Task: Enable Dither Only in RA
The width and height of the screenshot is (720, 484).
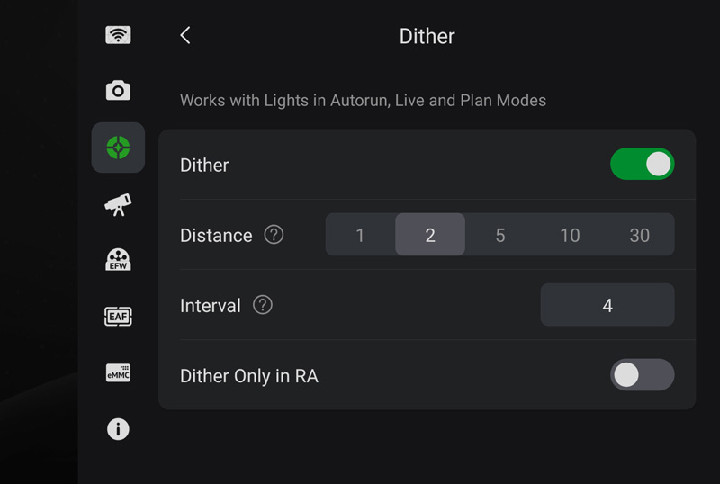Action: tap(642, 375)
